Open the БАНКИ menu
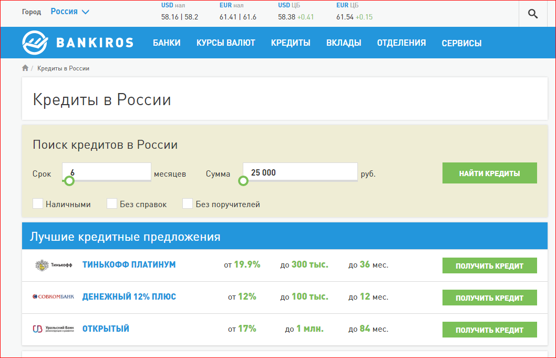 coord(167,43)
